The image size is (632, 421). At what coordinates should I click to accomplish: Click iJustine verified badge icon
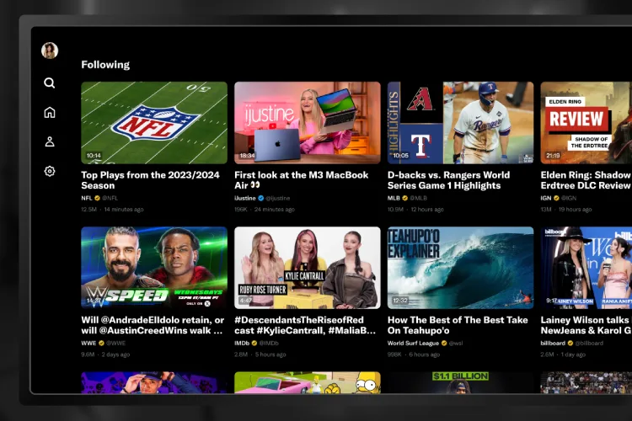click(x=261, y=198)
